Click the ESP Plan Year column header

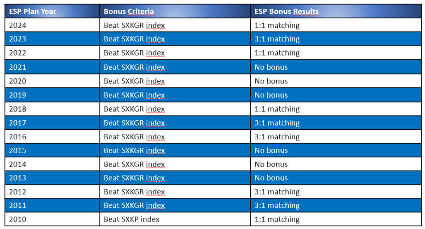click(x=32, y=12)
